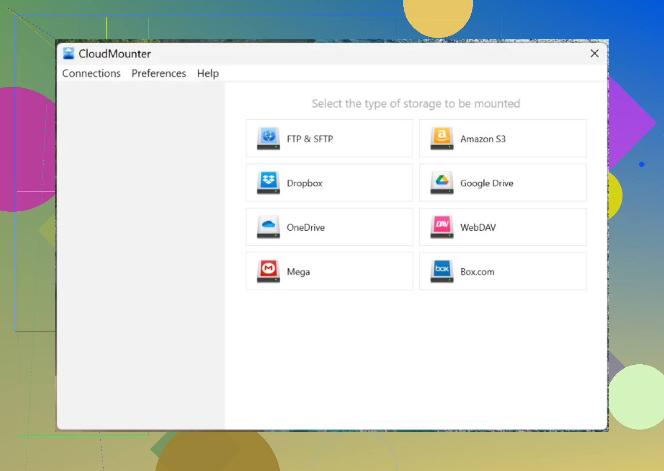Image resolution: width=664 pixels, height=471 pixels.
Task: Click the Amazon S3 drive icon
Action: click(x=442, y=138)
